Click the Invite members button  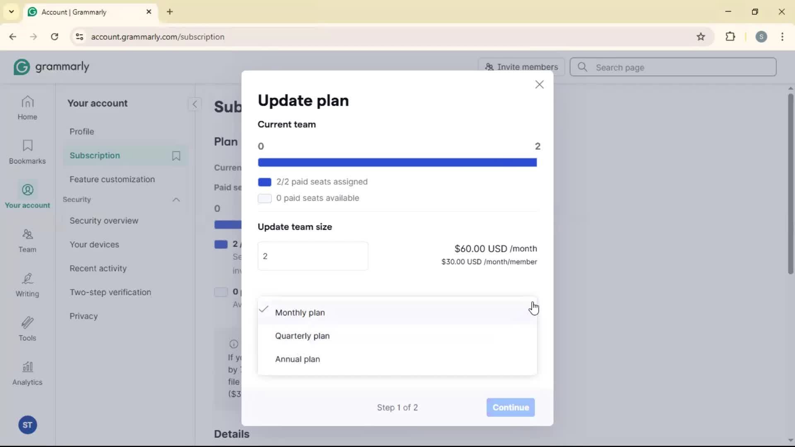pos(521,67)
